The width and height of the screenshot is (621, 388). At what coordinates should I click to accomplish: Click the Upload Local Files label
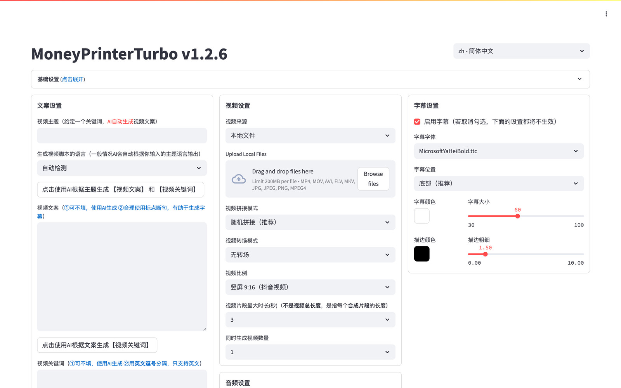pos(246,154)
